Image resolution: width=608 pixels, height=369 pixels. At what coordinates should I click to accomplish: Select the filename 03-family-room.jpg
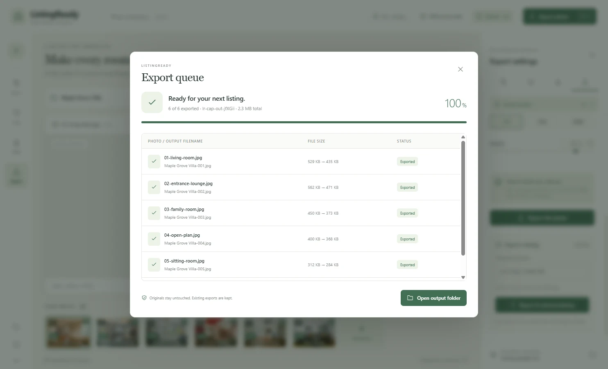pyautogui.click(x=184, y=209)
